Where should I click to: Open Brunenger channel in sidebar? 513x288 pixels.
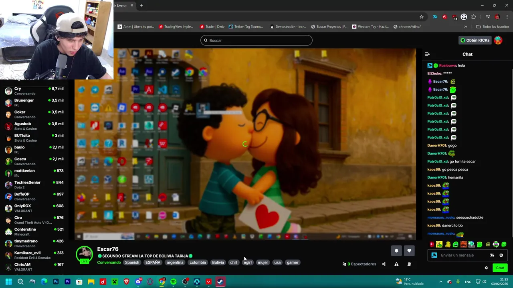pos(34,102)
